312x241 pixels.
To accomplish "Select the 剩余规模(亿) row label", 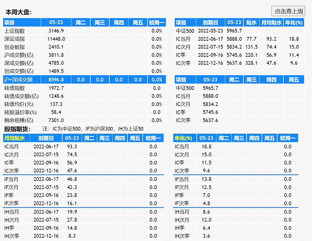I will (19, 120).
